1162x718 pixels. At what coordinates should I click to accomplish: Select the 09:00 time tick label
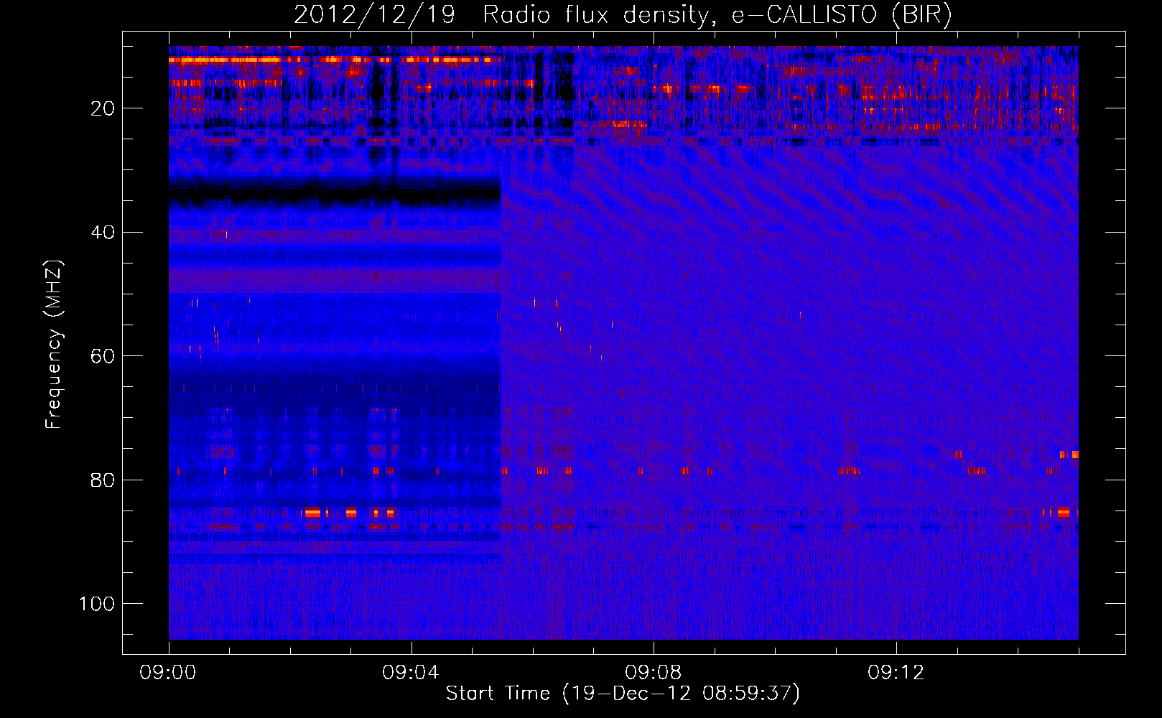click(168, 673)
